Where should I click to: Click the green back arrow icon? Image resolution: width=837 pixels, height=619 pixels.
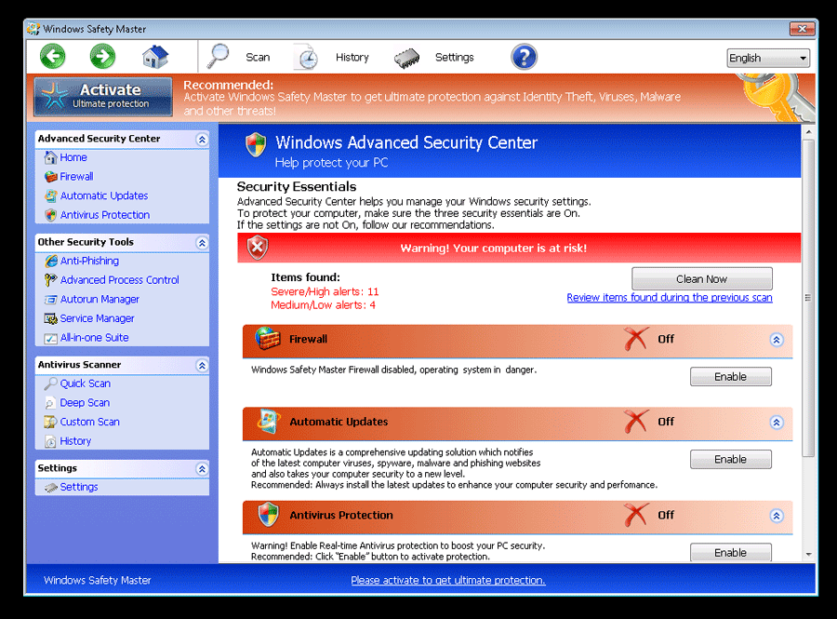pyautogui.click(x=53, y=57)
